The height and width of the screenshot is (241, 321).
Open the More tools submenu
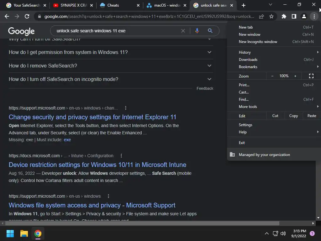pyautogui.click(x=274, y=107)
